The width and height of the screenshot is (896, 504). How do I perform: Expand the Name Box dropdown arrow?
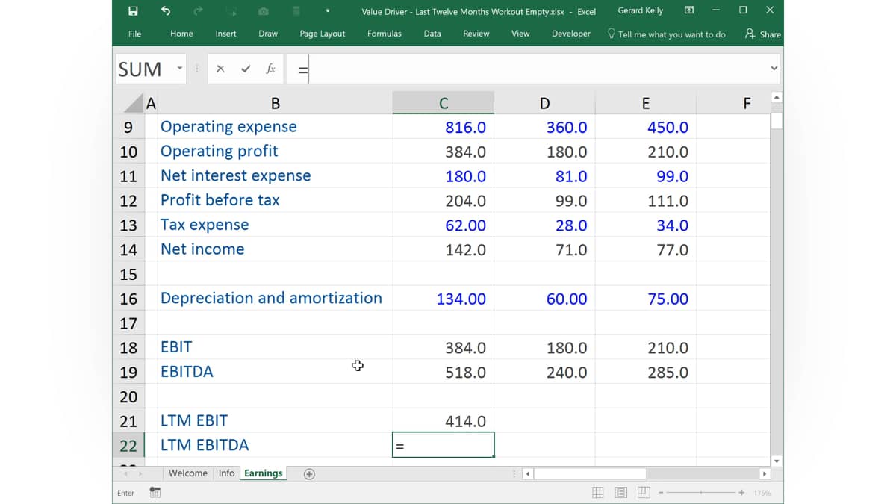180,69
